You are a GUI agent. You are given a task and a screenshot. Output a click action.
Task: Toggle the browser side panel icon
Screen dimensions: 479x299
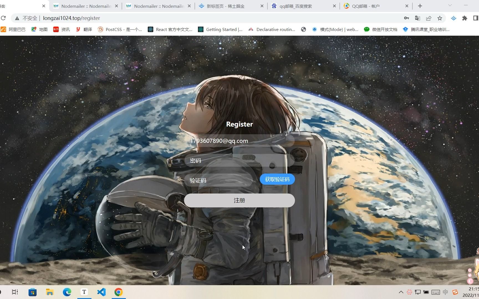click(476, 18)
